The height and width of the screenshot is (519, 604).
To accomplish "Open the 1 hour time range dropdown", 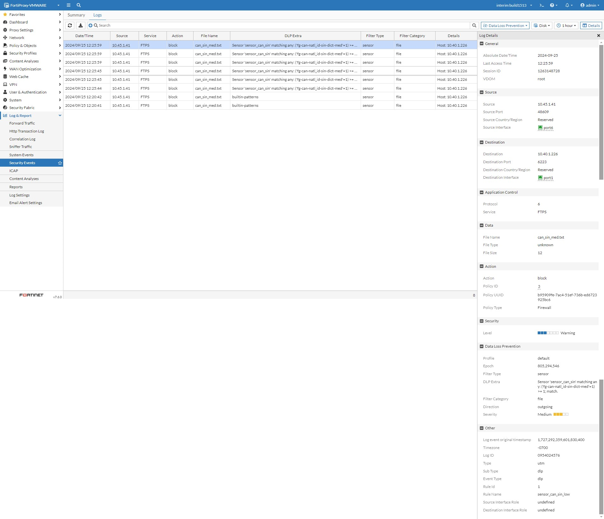I will tap(566, 25).
